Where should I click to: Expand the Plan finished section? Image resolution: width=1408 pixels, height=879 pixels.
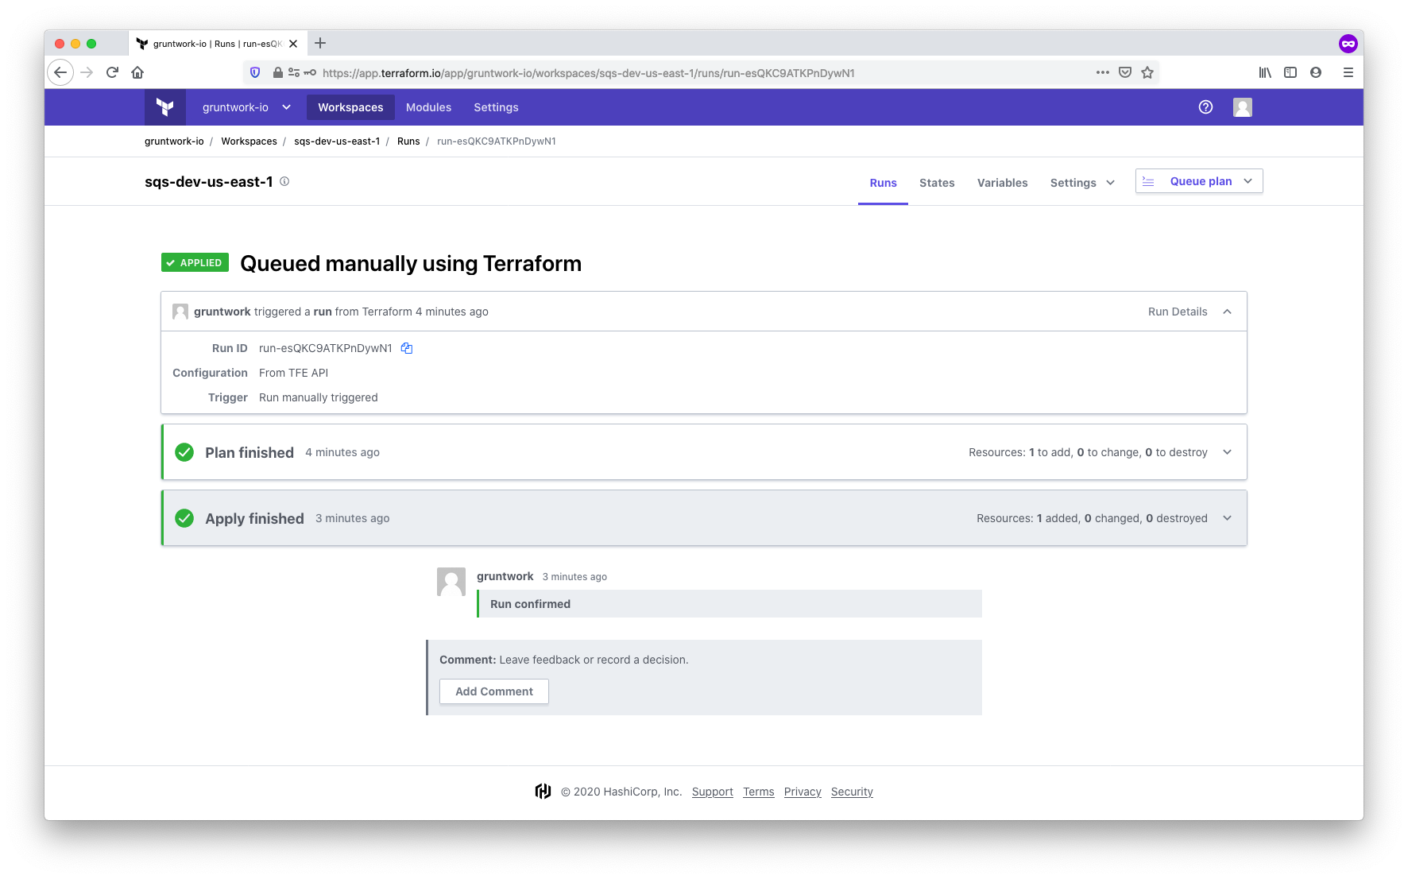[1227, 452]
